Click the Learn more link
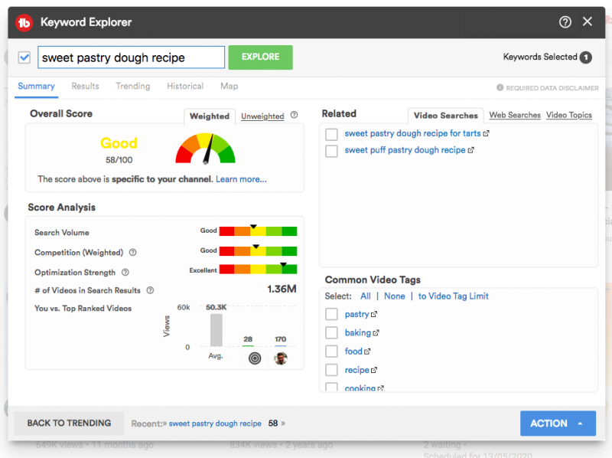Image resolution: width=612 pixels, height=458 pixels. point(241,179)
